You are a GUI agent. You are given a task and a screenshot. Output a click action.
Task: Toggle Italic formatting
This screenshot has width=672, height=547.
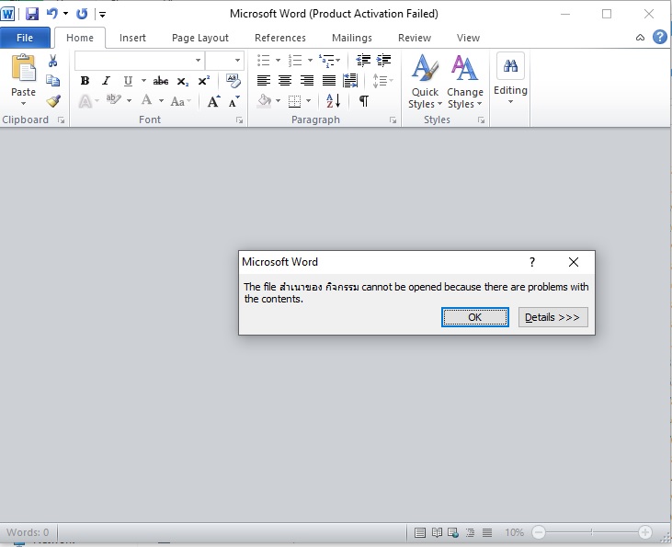pyautogui.click(x=106, y=81)
